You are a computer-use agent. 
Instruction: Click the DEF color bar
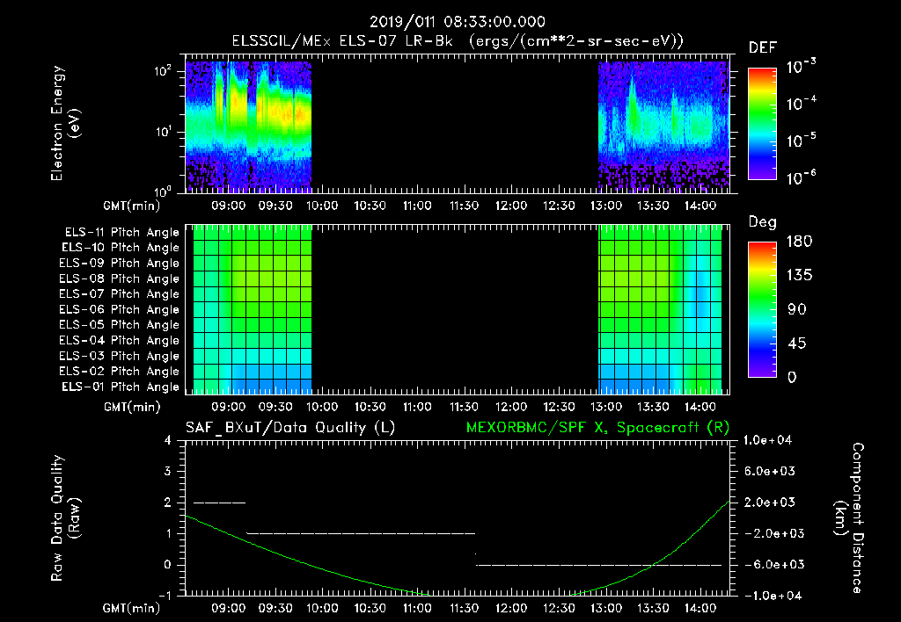pos(762,123)
